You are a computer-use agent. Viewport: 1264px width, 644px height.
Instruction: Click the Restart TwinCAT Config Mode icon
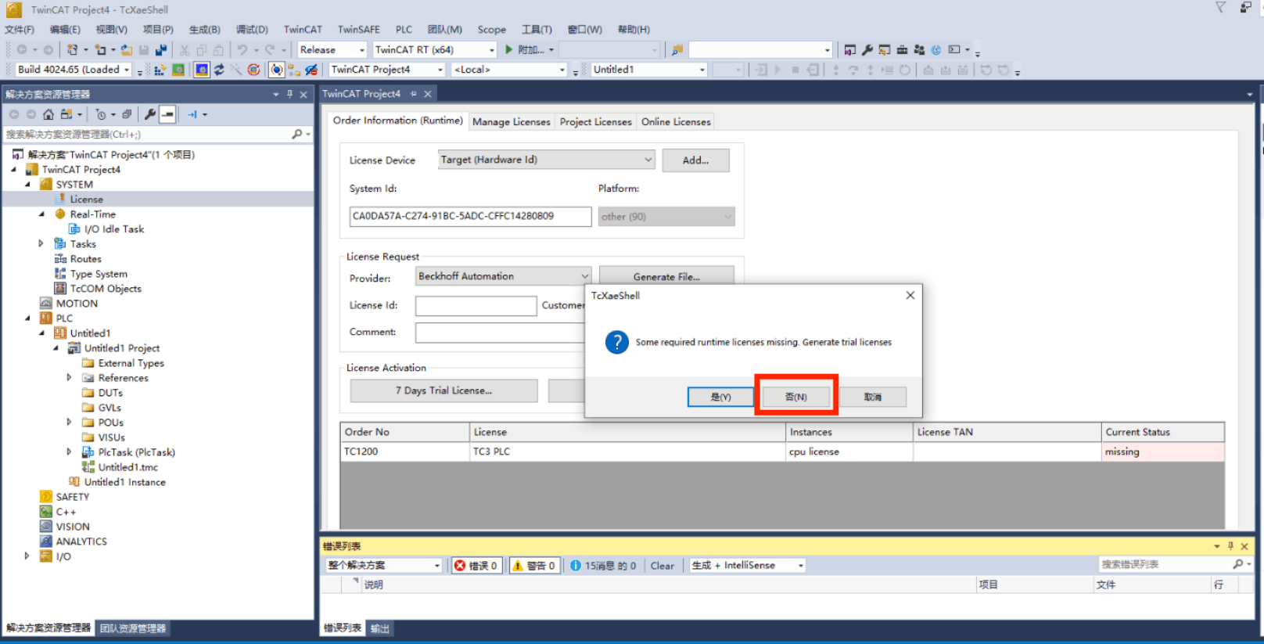202,70
